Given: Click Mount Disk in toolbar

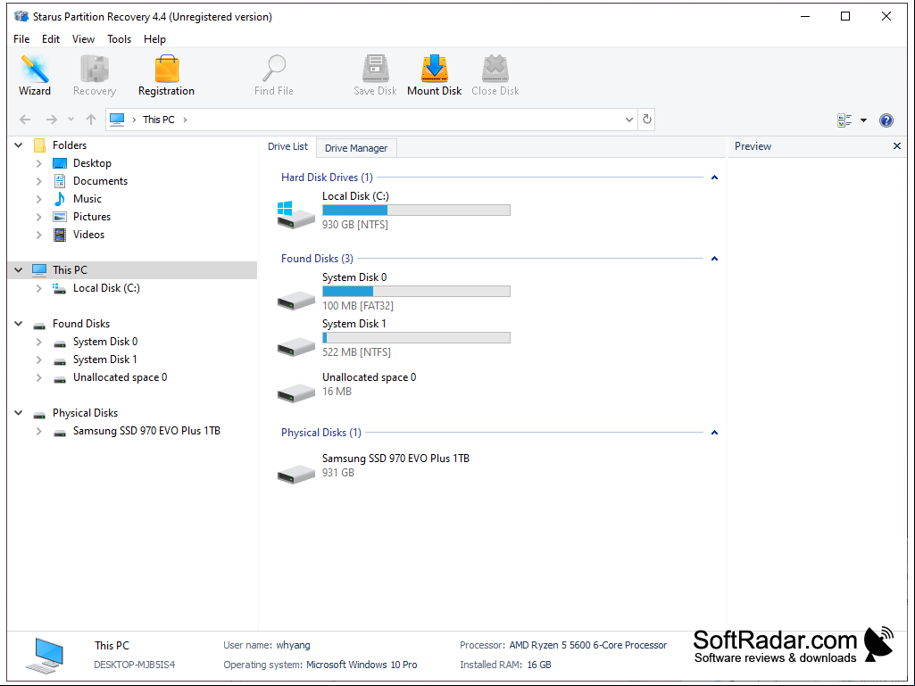Looking at the screenshot, I should [434, 75].
